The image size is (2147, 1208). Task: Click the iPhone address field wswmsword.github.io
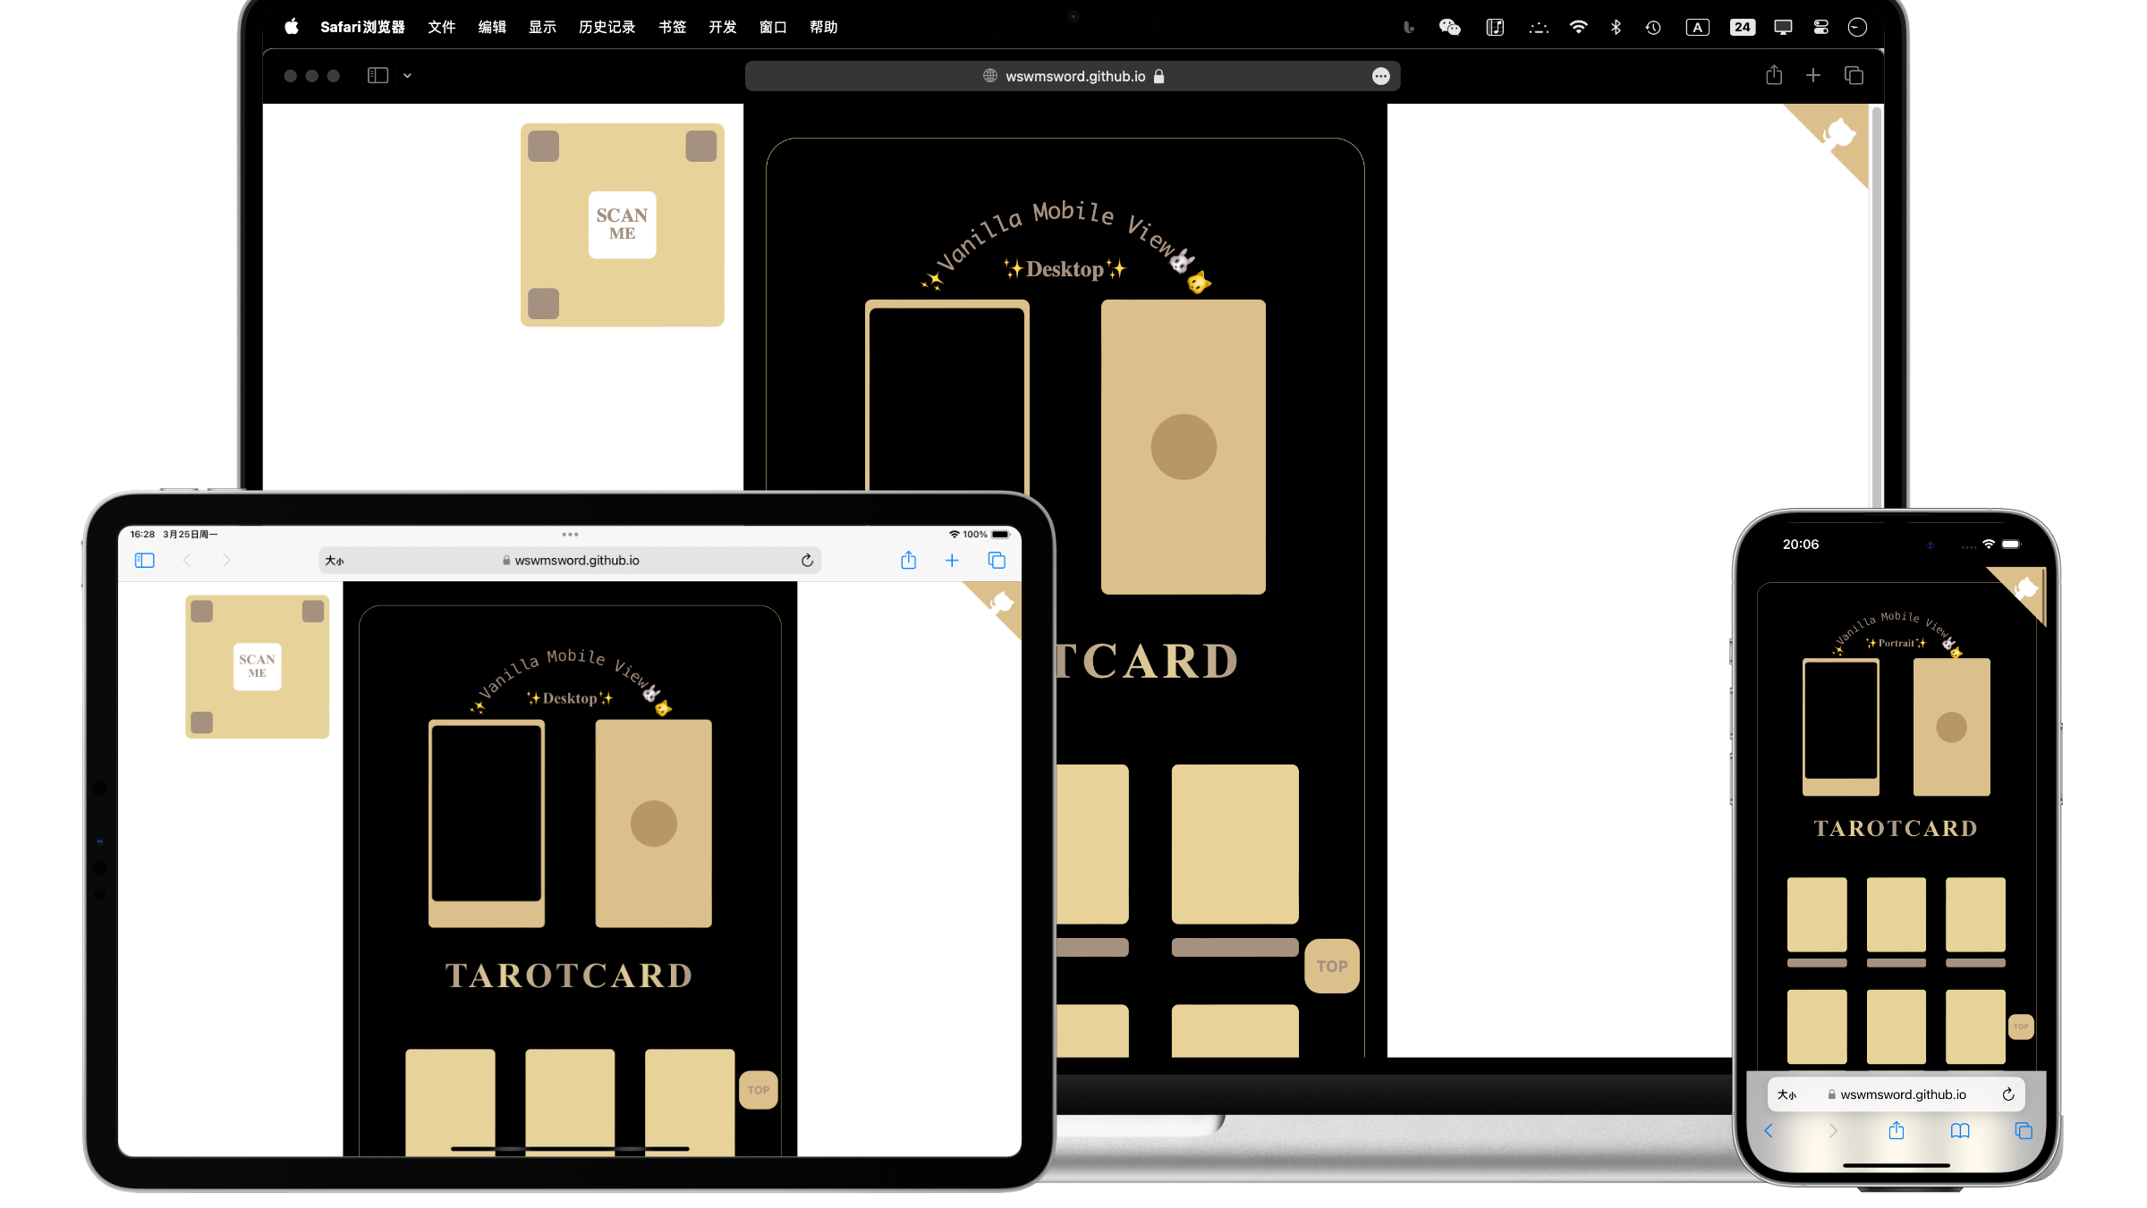(1896, 1094)
